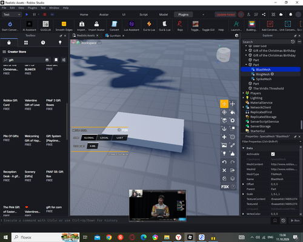Screen dimensions: 303x242
Task: Open the GunMain script tab
Action: pos(115,36)
